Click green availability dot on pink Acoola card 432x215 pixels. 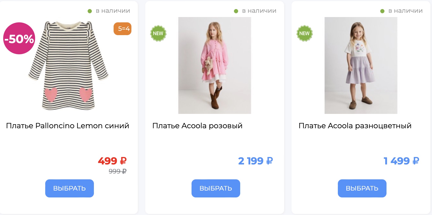click(x=236, y=11)
